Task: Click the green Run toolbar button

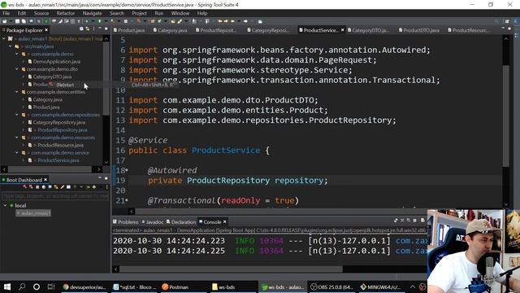Action: pyautogui.click(x=99, y=21)
